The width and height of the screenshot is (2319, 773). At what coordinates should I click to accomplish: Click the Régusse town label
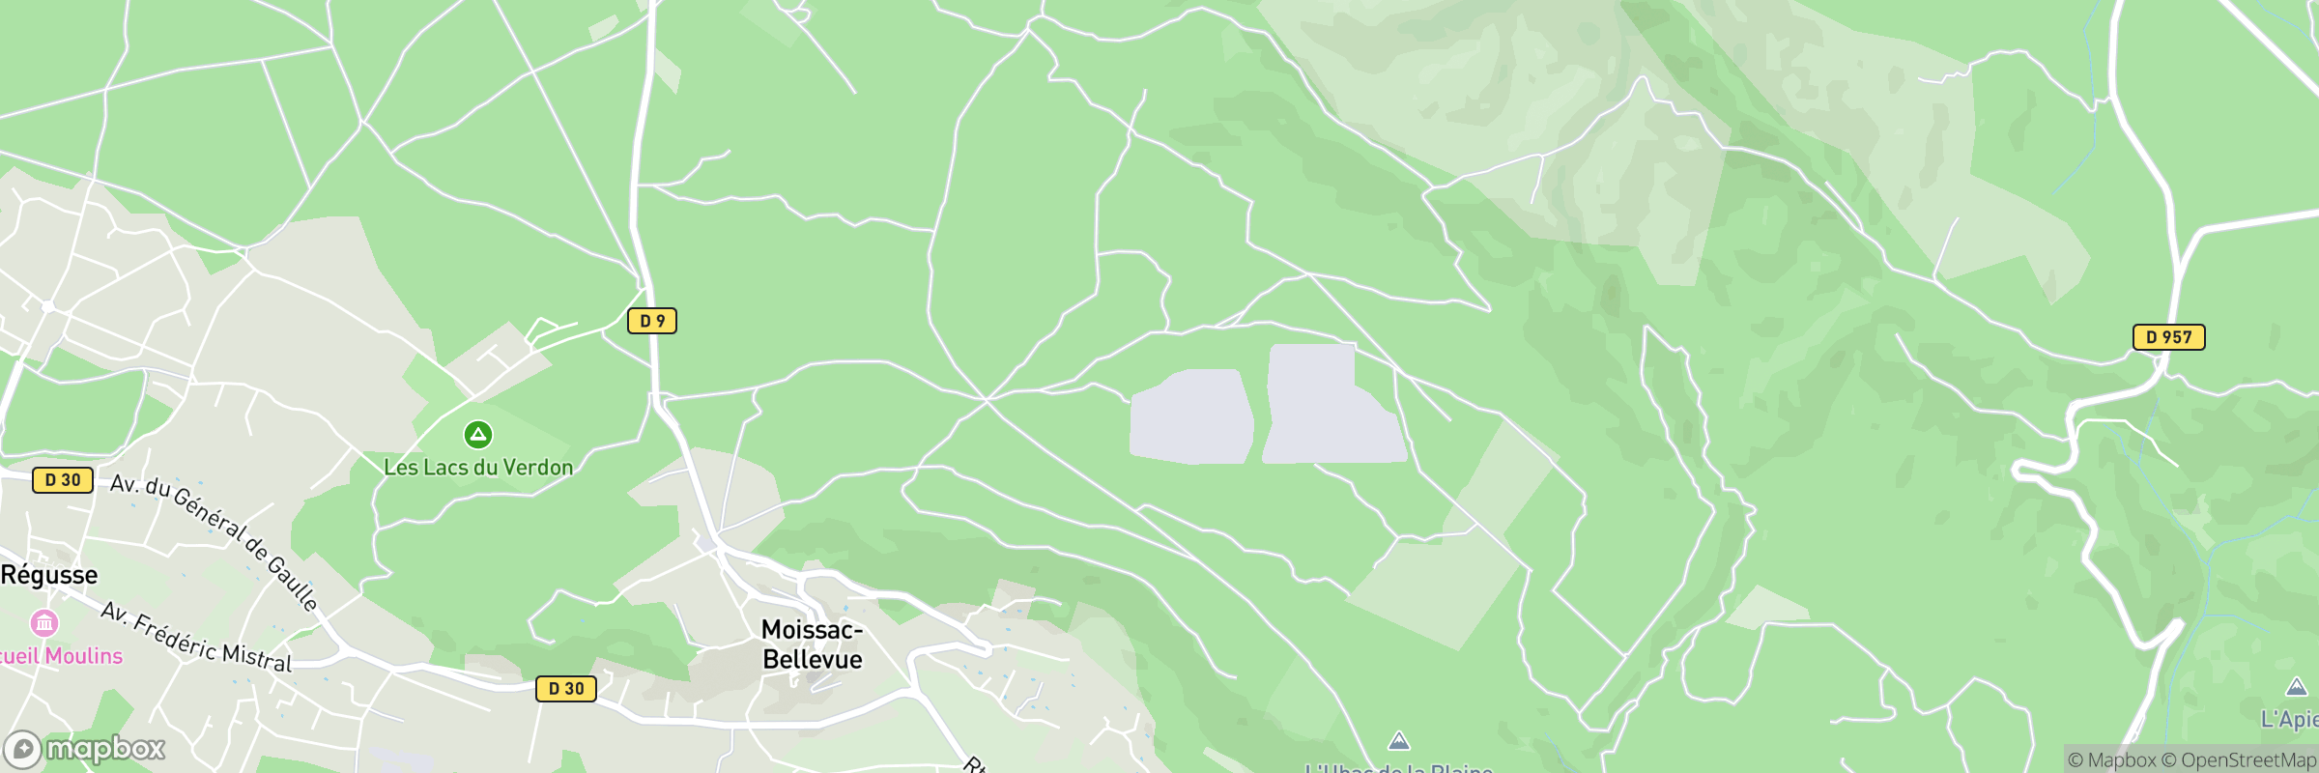pos(49,576)
